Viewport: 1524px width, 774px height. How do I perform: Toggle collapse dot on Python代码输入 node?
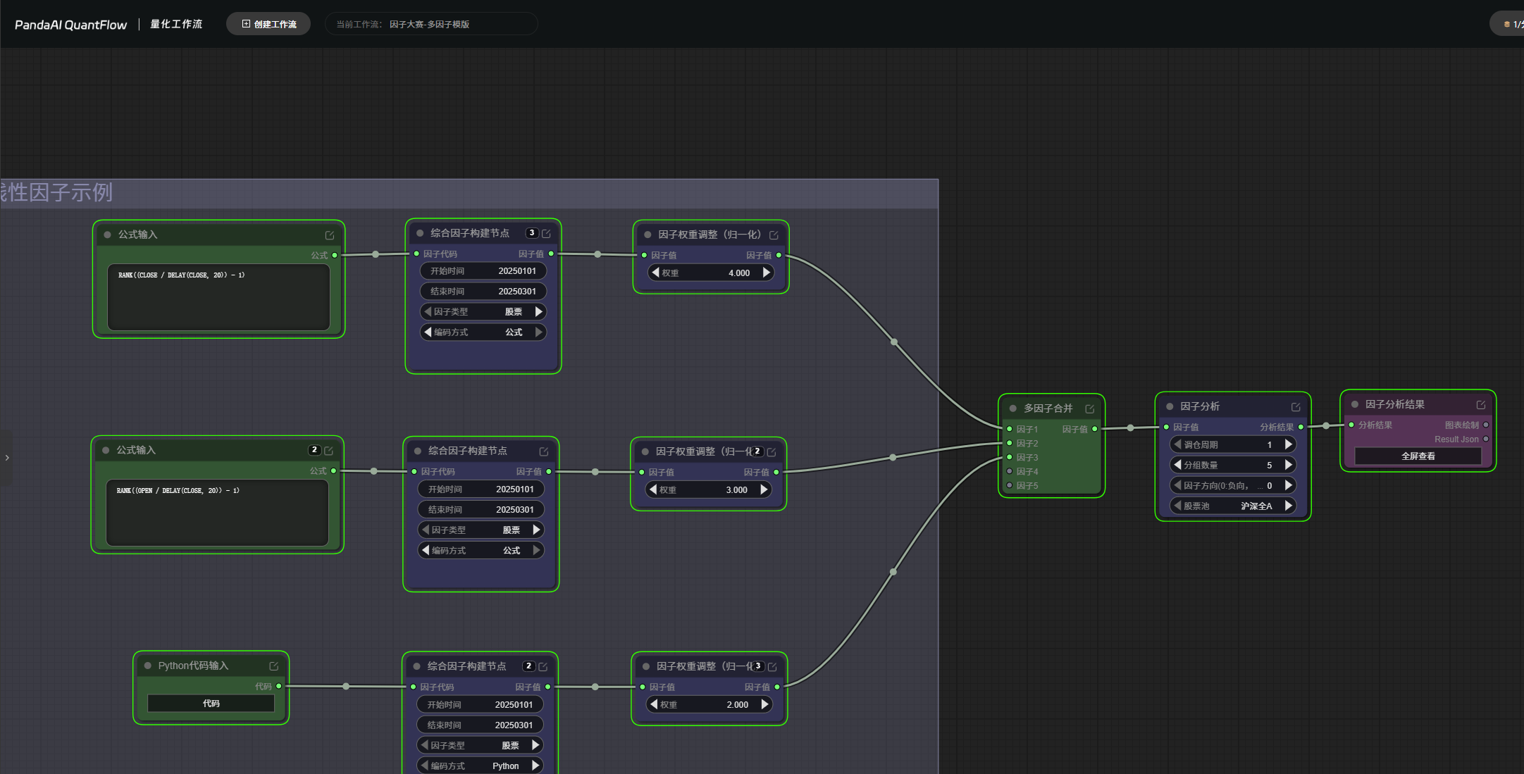[147, 666]
